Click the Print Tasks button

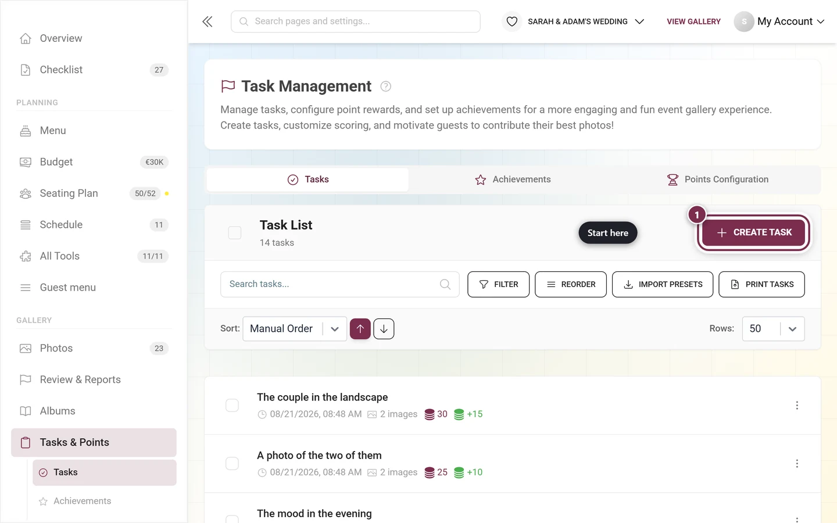pyautogui.click(x=761, y=284)
